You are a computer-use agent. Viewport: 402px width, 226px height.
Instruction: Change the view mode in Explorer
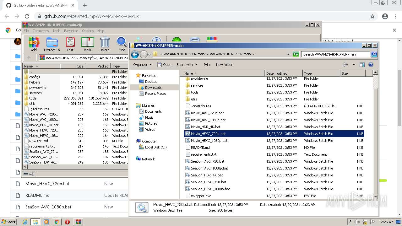(x=346, y=65)
